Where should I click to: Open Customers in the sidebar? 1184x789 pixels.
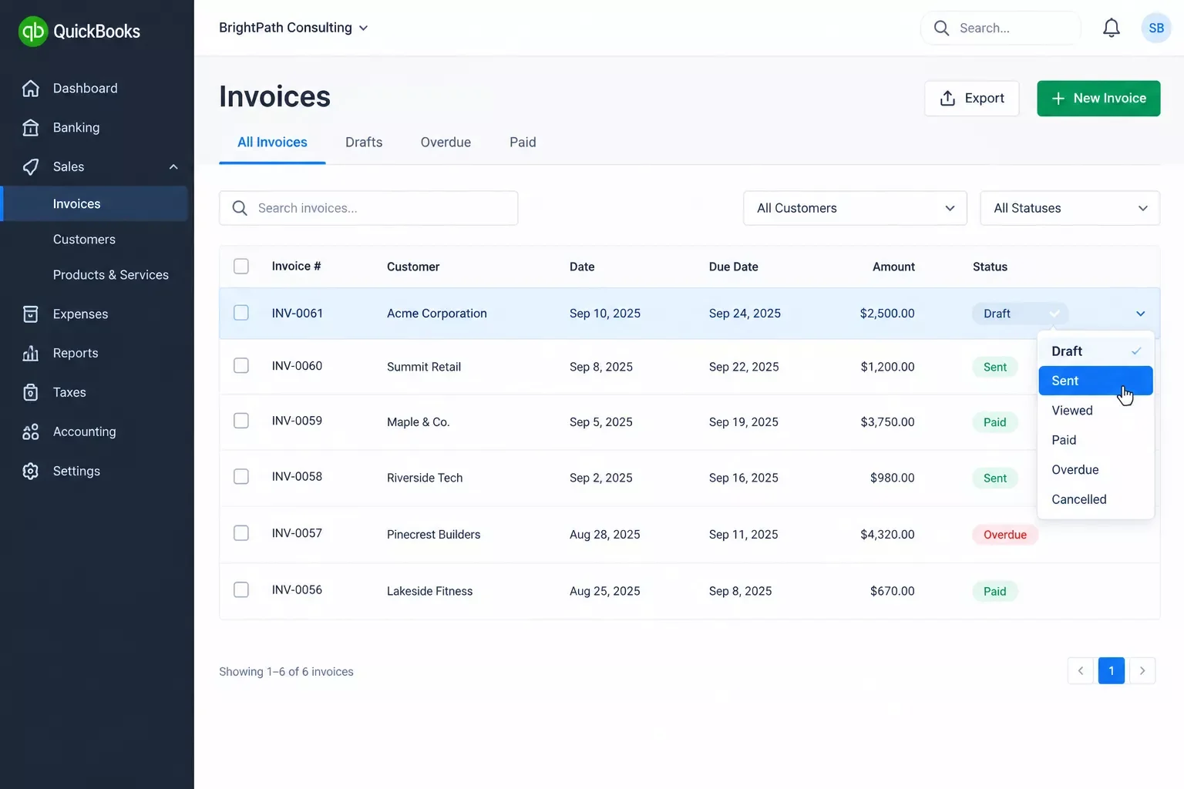(84, 240)
